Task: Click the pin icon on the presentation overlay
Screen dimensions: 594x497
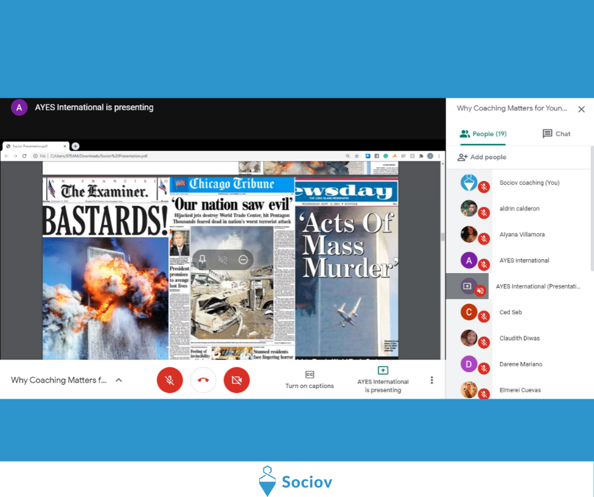Action: [x=202, y=259]
